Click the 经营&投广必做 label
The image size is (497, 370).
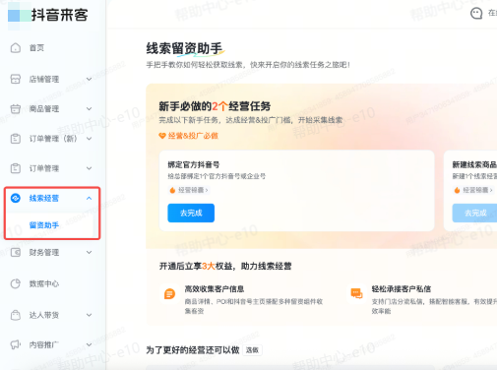point(193,136)
